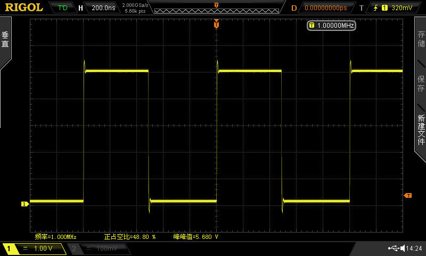
Task: Click the channel 1 DC coupling symbol
Action: coord(25,248)
